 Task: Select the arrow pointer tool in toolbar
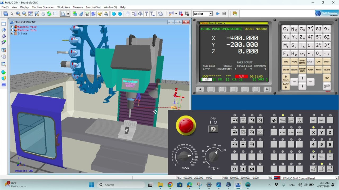pyautogui.click(x=12, y=14)
